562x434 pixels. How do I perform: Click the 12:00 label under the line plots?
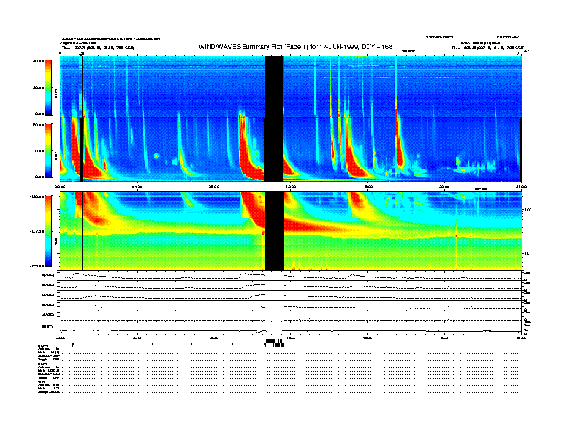(x=291, y=338)
